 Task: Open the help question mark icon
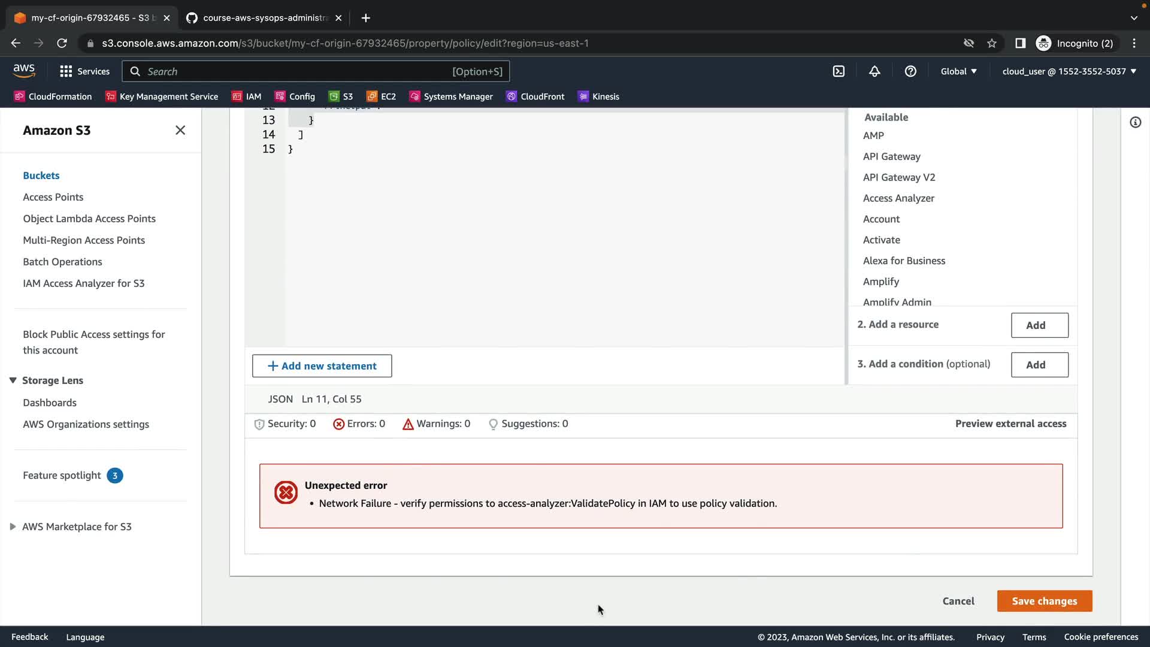pyautogui.click(x=910, y=71)
